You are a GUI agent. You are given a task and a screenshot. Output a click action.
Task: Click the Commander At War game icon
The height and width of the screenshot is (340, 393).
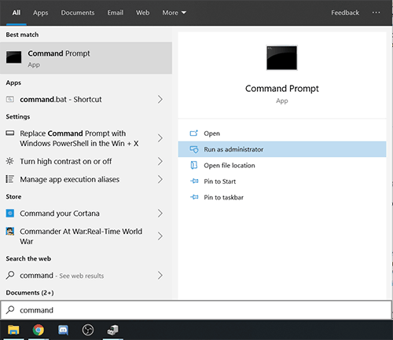(10, 232)
